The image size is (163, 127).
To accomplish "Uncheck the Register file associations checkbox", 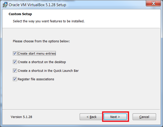I will 15,79.
